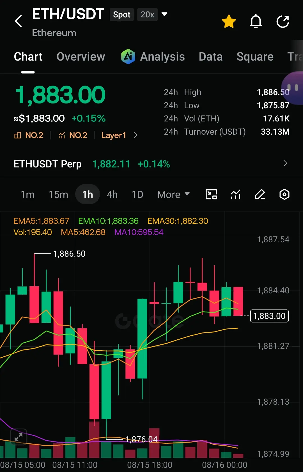Tap the chart high marker 1,886.50
Image resolution: width=303 pixels, height=472 pixels.
pyautogui.click(x=69, y=254)
